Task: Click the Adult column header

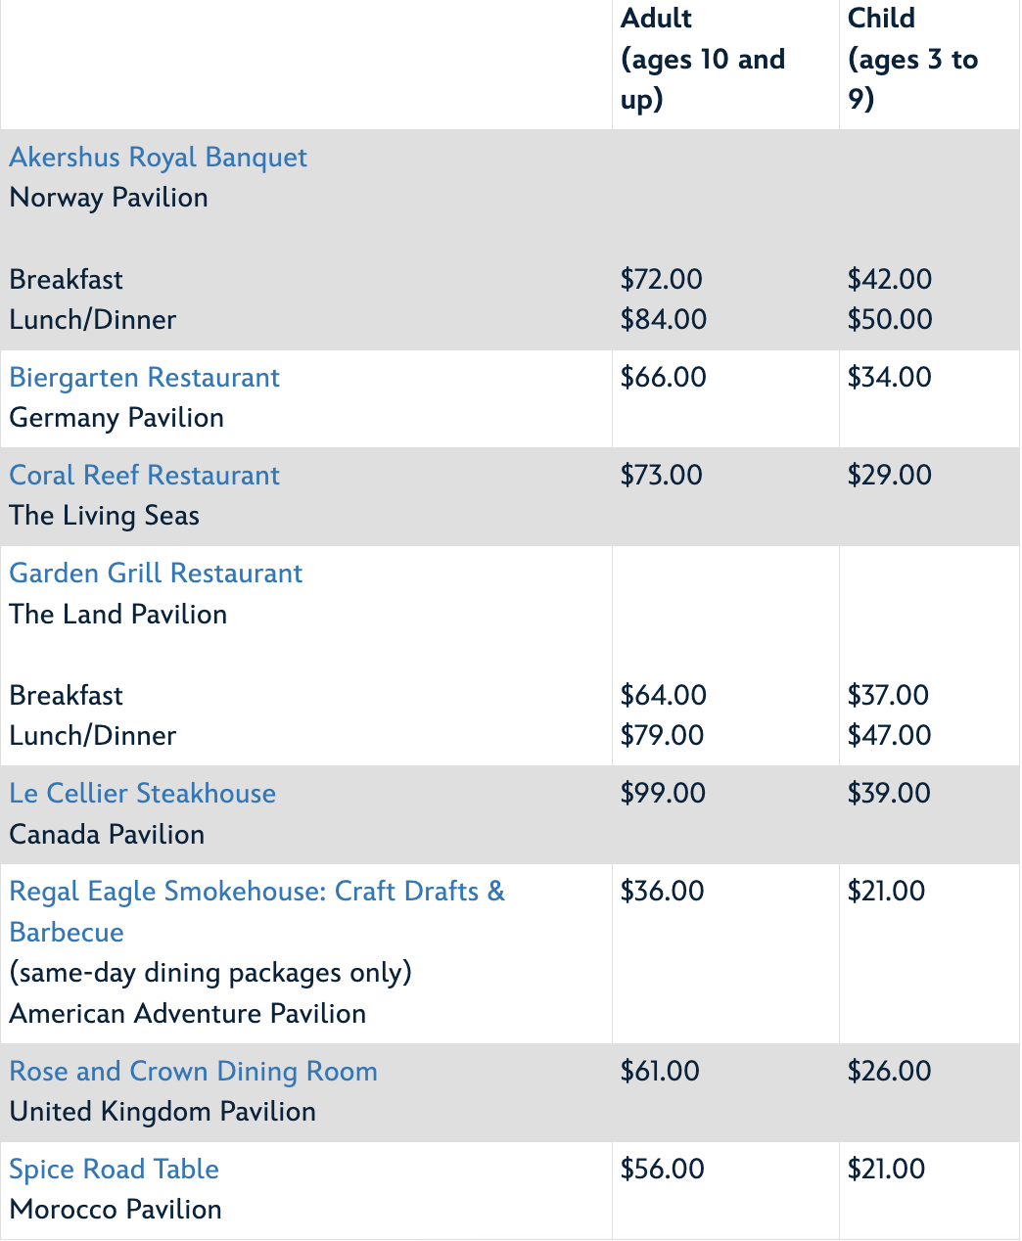Action: coord(702,59)
